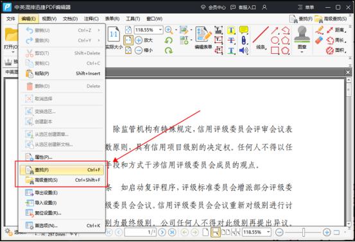Select the 距离 distance measuring tool

click(336, 30)
